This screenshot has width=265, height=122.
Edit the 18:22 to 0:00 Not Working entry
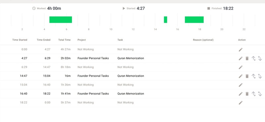point(240,102)
